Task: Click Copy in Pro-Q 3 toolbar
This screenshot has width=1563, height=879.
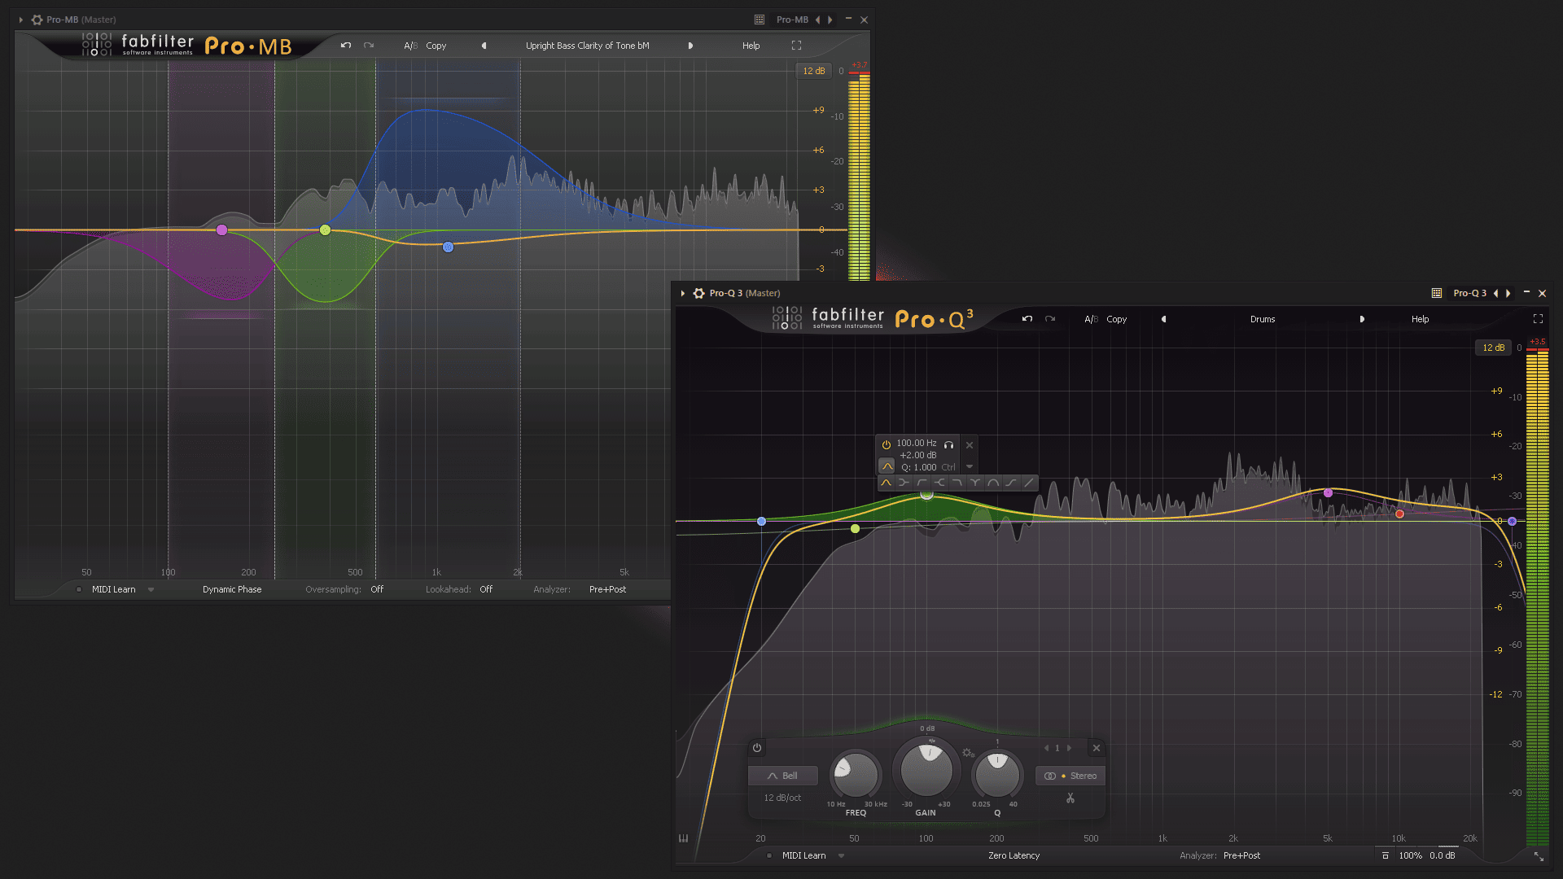Action: coord(1116,319)
